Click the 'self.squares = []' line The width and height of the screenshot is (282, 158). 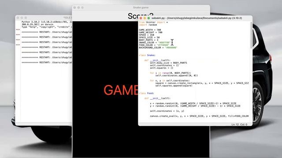pos(162,68)
